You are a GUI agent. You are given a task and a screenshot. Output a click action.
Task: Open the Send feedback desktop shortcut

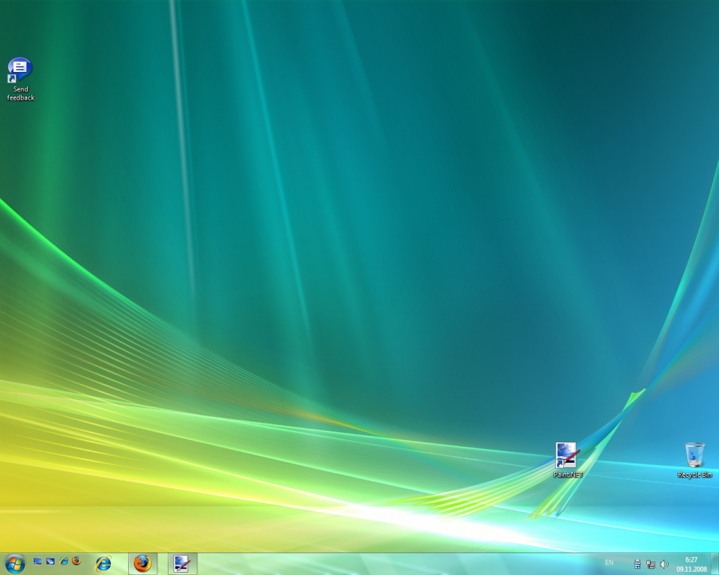(x=20, y=79)
